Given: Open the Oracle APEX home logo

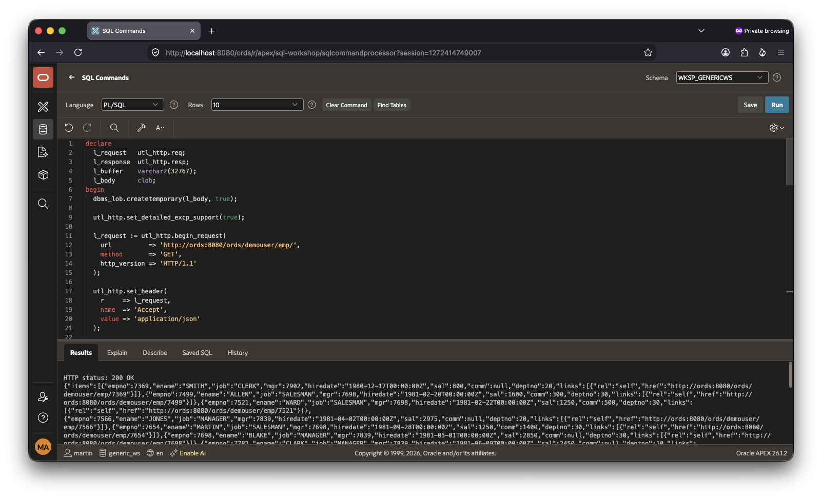Looking at the screenshot, I should tap(43, 77).
